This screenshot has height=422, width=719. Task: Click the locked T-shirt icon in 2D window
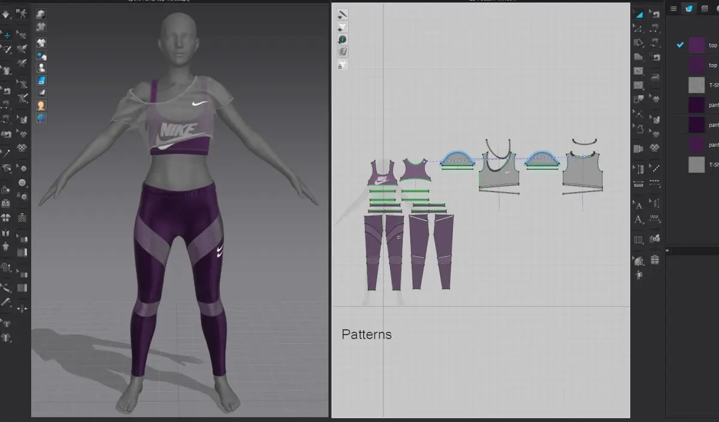point(342,65)
